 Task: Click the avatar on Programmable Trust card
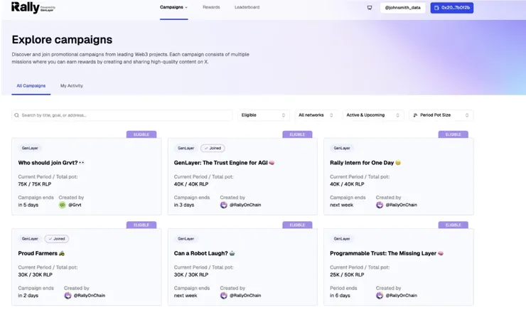point(380,296)
